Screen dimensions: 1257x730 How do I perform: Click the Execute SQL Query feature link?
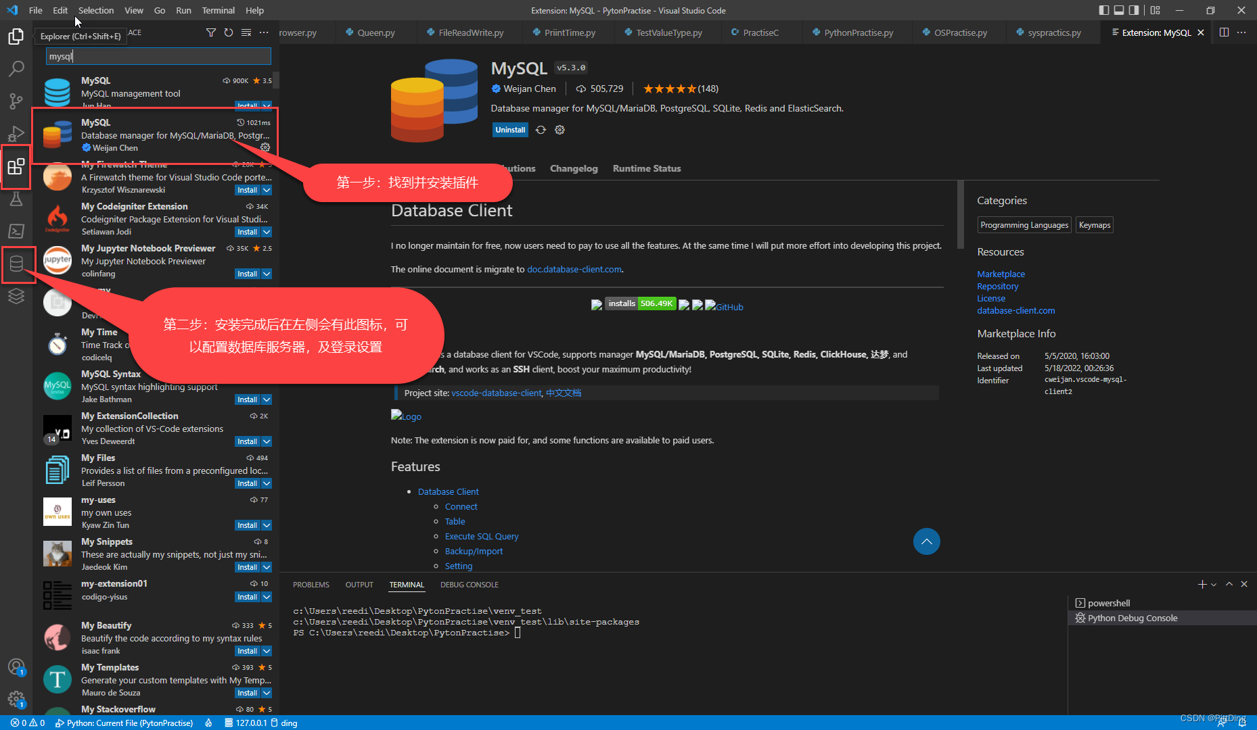pyautogui.click(x=482, y=536)
